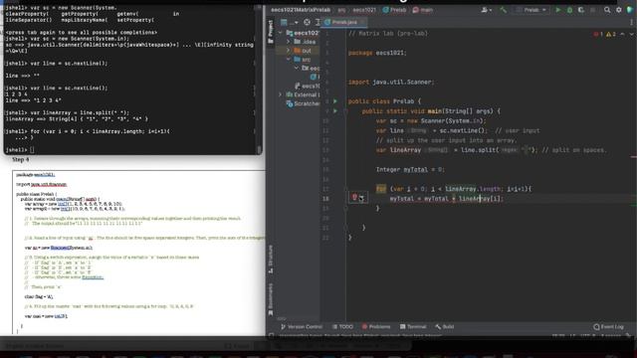Open the Event Log
The image size is (637, 358).
[608, 327]
